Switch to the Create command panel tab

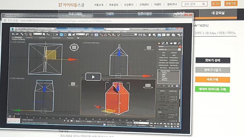(159, 43)
